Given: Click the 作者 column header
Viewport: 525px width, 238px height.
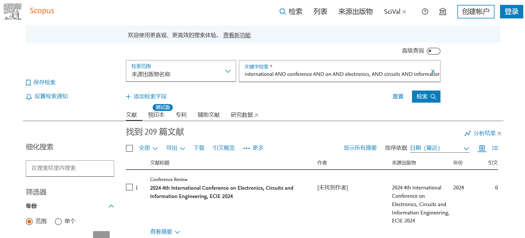Looking at the screenshot, I should pyautogui.click(x=322, y=163).
